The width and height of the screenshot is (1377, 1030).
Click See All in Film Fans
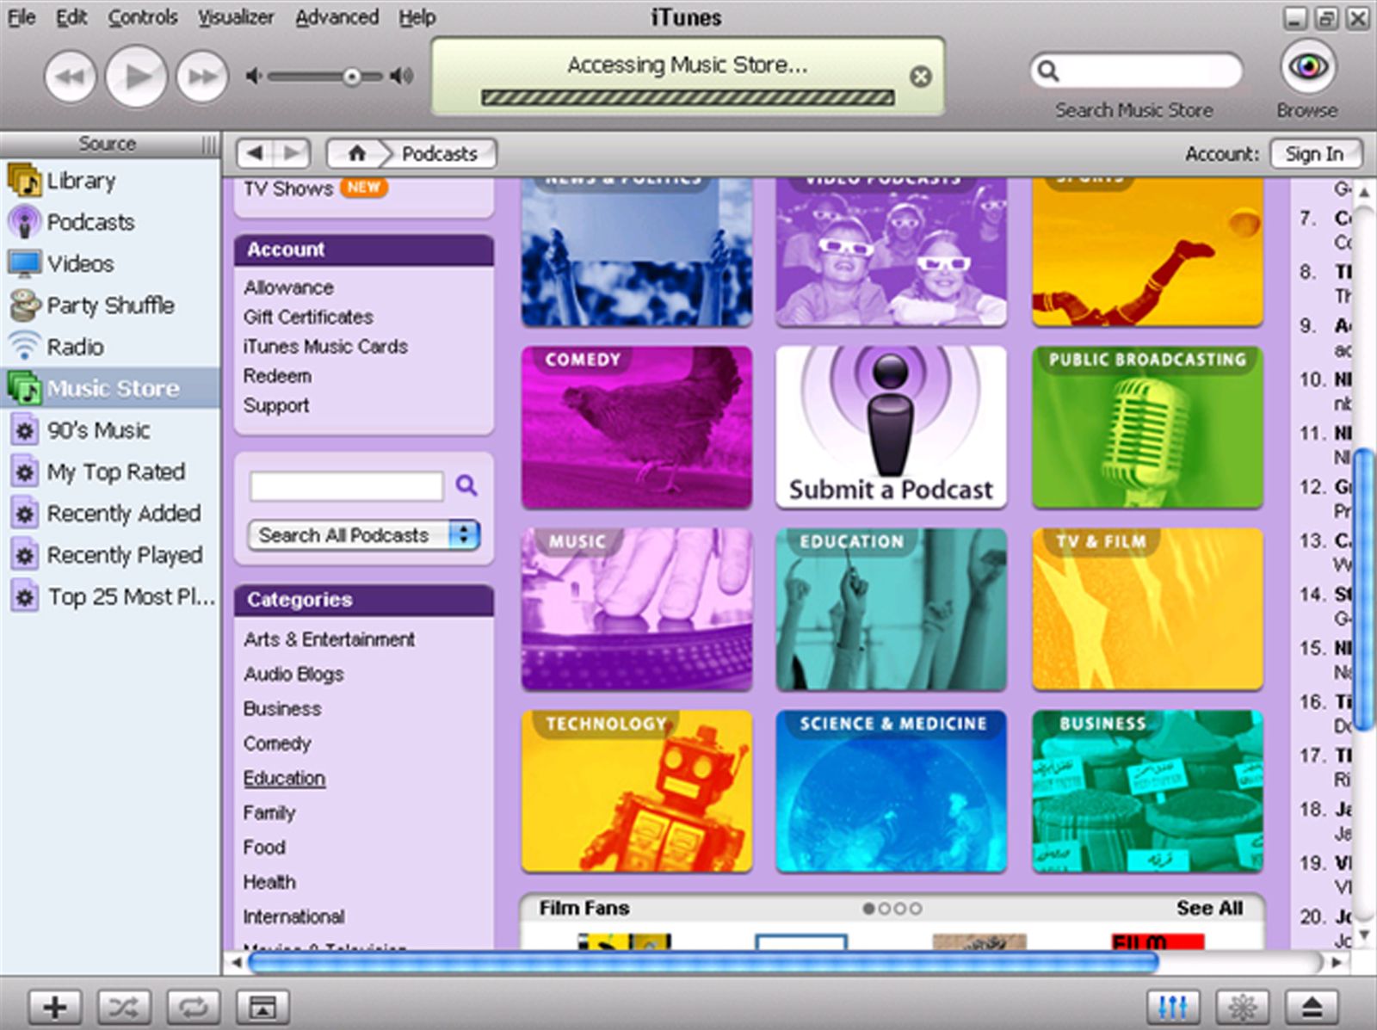[x=1209, y=908]
